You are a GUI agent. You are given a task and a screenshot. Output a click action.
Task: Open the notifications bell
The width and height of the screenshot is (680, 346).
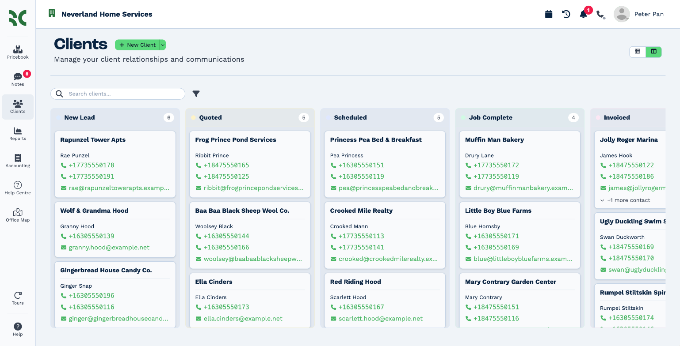tap(584, 14)
